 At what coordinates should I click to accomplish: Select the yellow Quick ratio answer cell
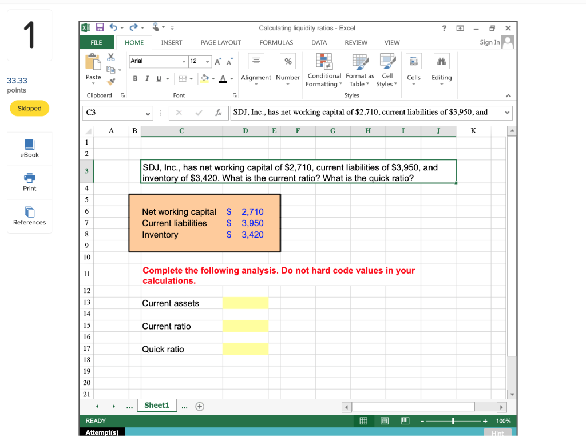point(246,349)
